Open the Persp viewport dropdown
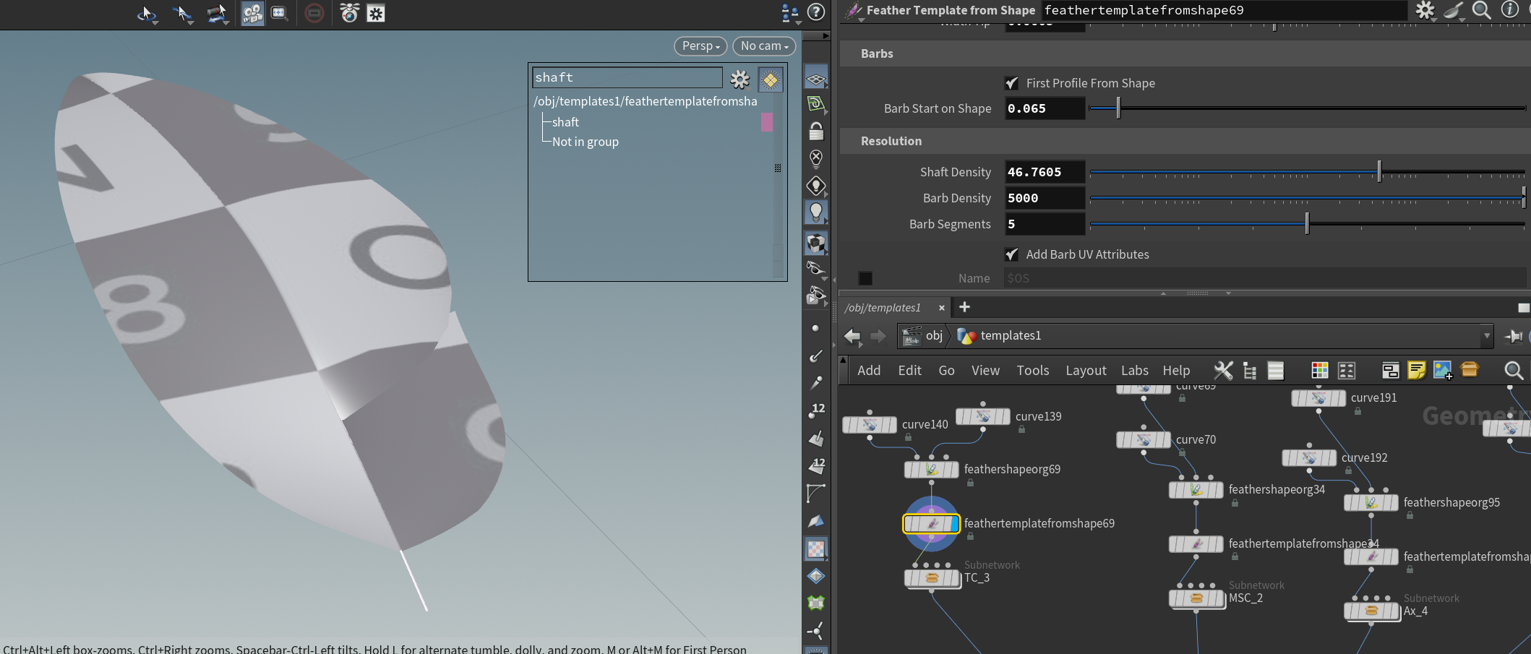This screenshot has width=1531, height=654. [x=700, y=46]
